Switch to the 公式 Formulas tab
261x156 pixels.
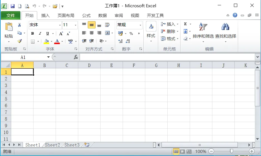coord(86,15)
